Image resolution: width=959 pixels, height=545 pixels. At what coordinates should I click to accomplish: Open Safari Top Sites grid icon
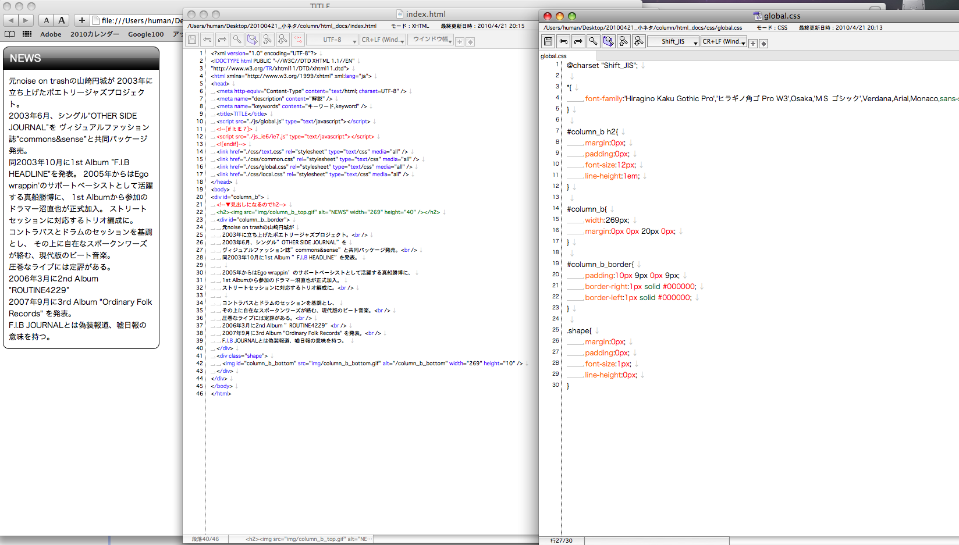(x=27, y=34)
